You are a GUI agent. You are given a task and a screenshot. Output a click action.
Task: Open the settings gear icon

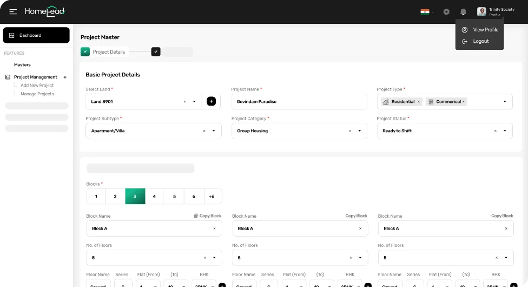pos(446,11)
